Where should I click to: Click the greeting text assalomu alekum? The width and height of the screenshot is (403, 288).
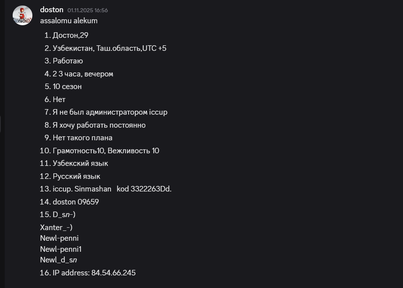pyautogui.click(x=68, y=21)
